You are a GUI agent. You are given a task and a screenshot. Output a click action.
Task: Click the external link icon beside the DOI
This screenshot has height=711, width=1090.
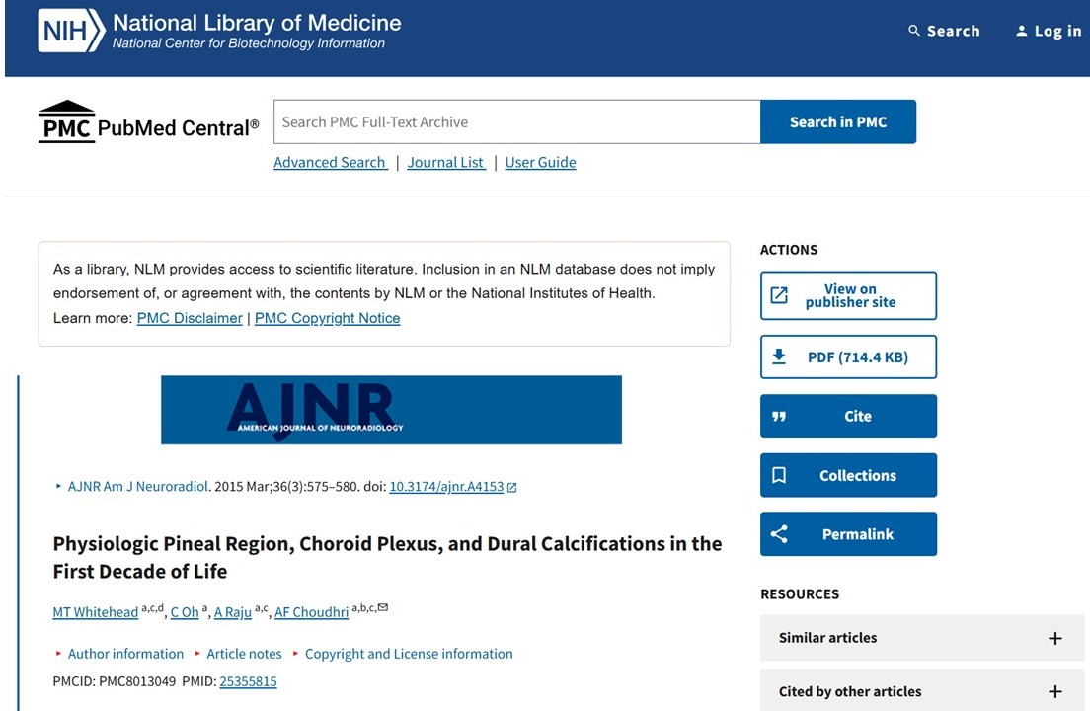coord(511,487)
